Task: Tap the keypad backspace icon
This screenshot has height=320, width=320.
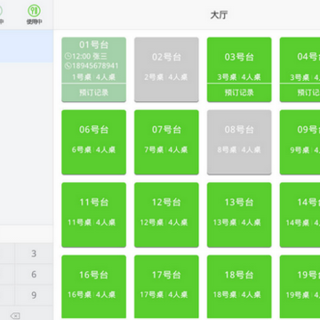Action: (15, 316)
